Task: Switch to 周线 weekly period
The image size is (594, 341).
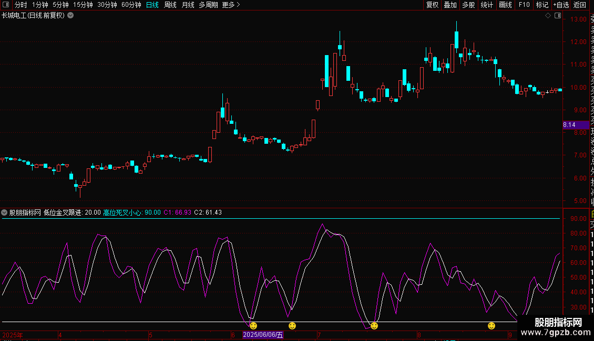Action: (170, 5)
